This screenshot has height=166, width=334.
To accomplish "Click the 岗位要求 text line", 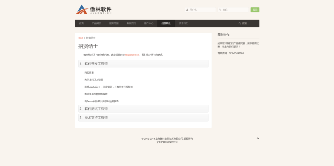I will (x=89, y=73).
